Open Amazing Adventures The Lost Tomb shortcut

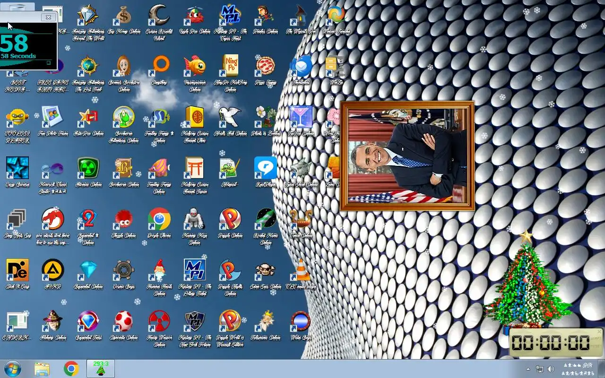coord(88,66)
